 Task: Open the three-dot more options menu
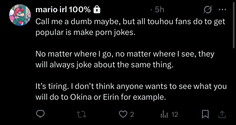[x=222, y=9]
